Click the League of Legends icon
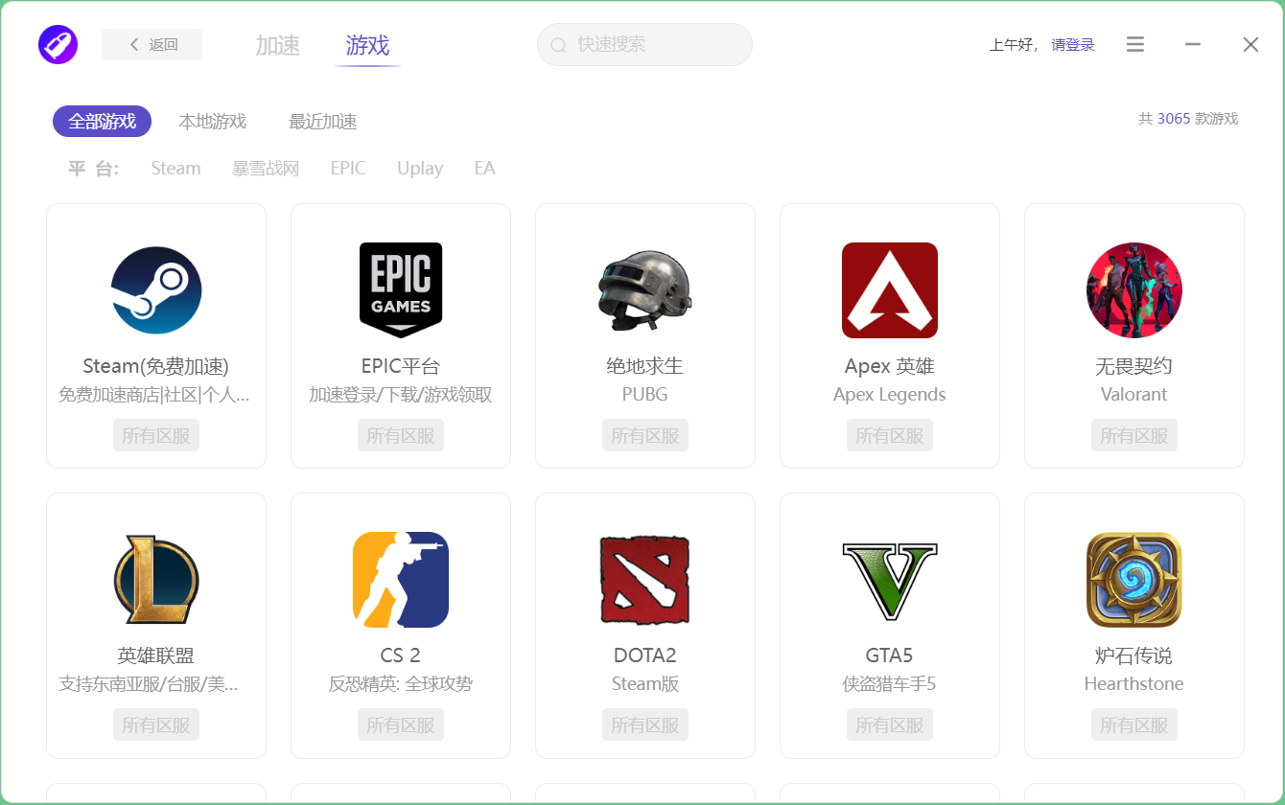 coord(156,580)
